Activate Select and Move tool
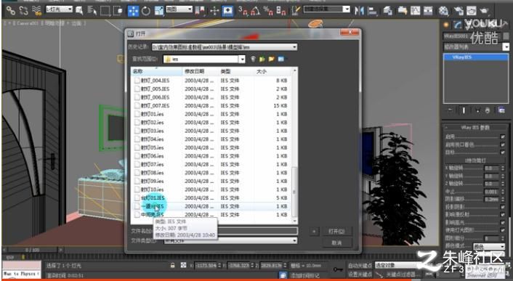The width and height of the screenshot is (513, 281). (134, 11)
